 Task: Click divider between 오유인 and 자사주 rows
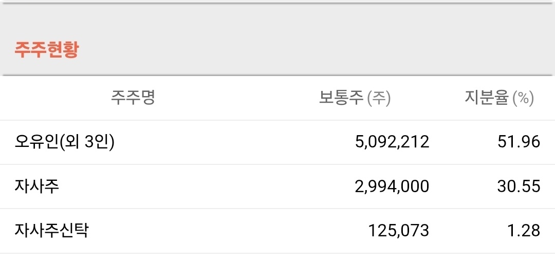click(277, 164)
